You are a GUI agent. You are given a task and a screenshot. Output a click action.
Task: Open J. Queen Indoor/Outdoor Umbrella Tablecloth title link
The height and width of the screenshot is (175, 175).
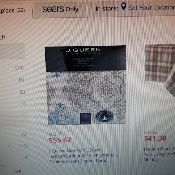[83, 156]
